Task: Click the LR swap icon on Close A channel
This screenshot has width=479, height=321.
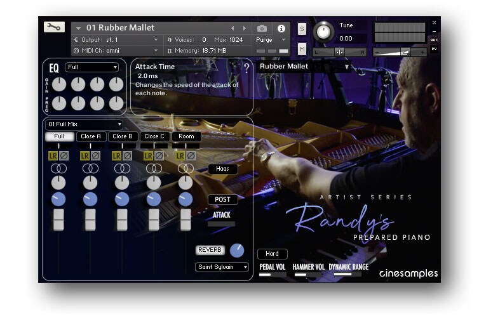Action: click(x=85, y=156)
